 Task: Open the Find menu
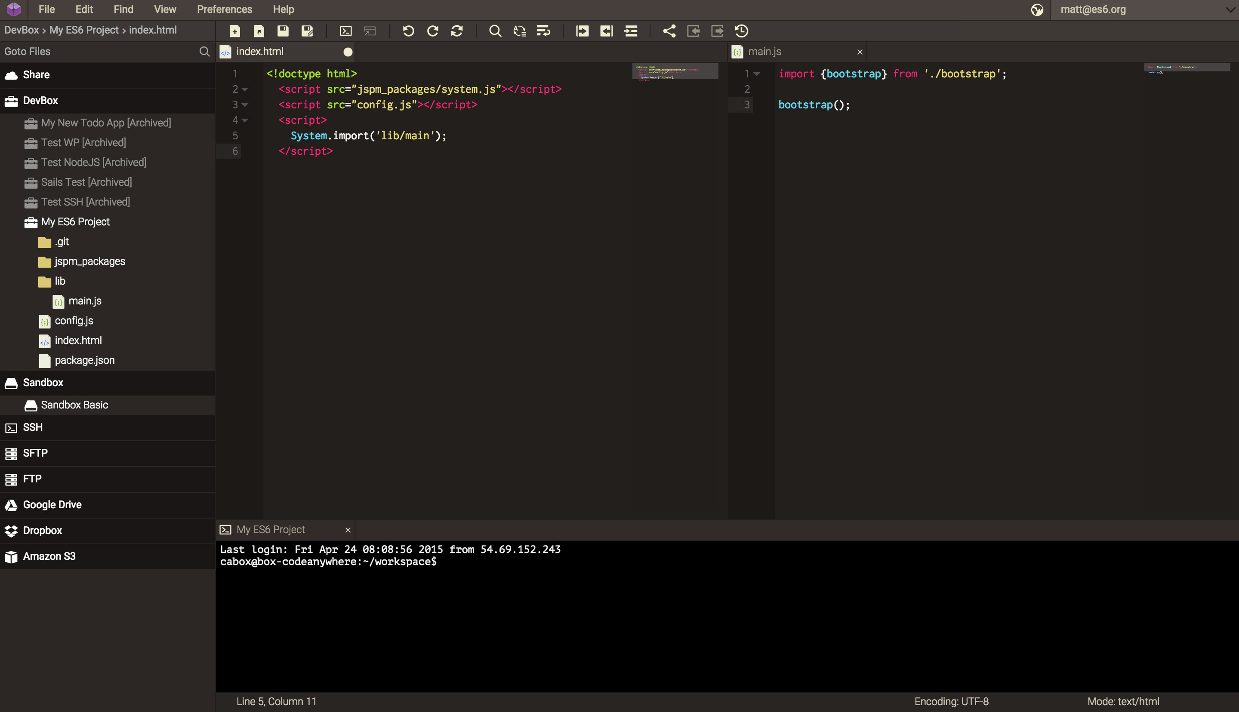tap(123, 9)
